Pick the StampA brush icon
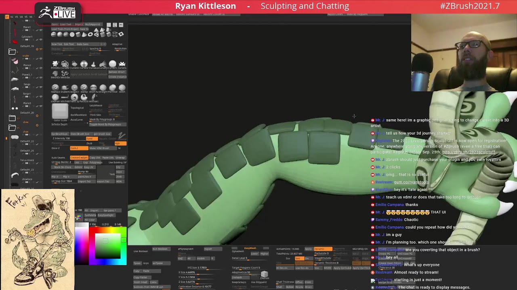This screenshot has height=290, width=517. point(55,88)
